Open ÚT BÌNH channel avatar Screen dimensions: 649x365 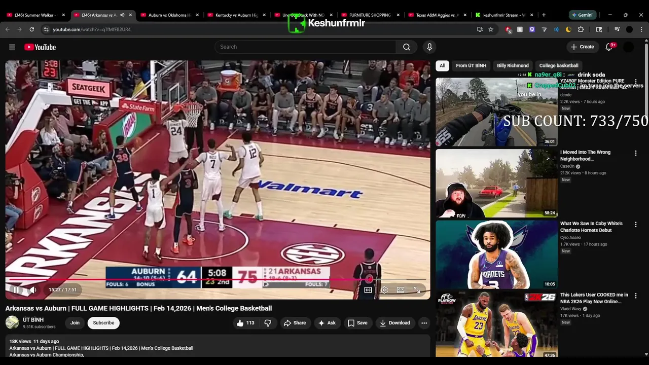[x=12, y=323]
